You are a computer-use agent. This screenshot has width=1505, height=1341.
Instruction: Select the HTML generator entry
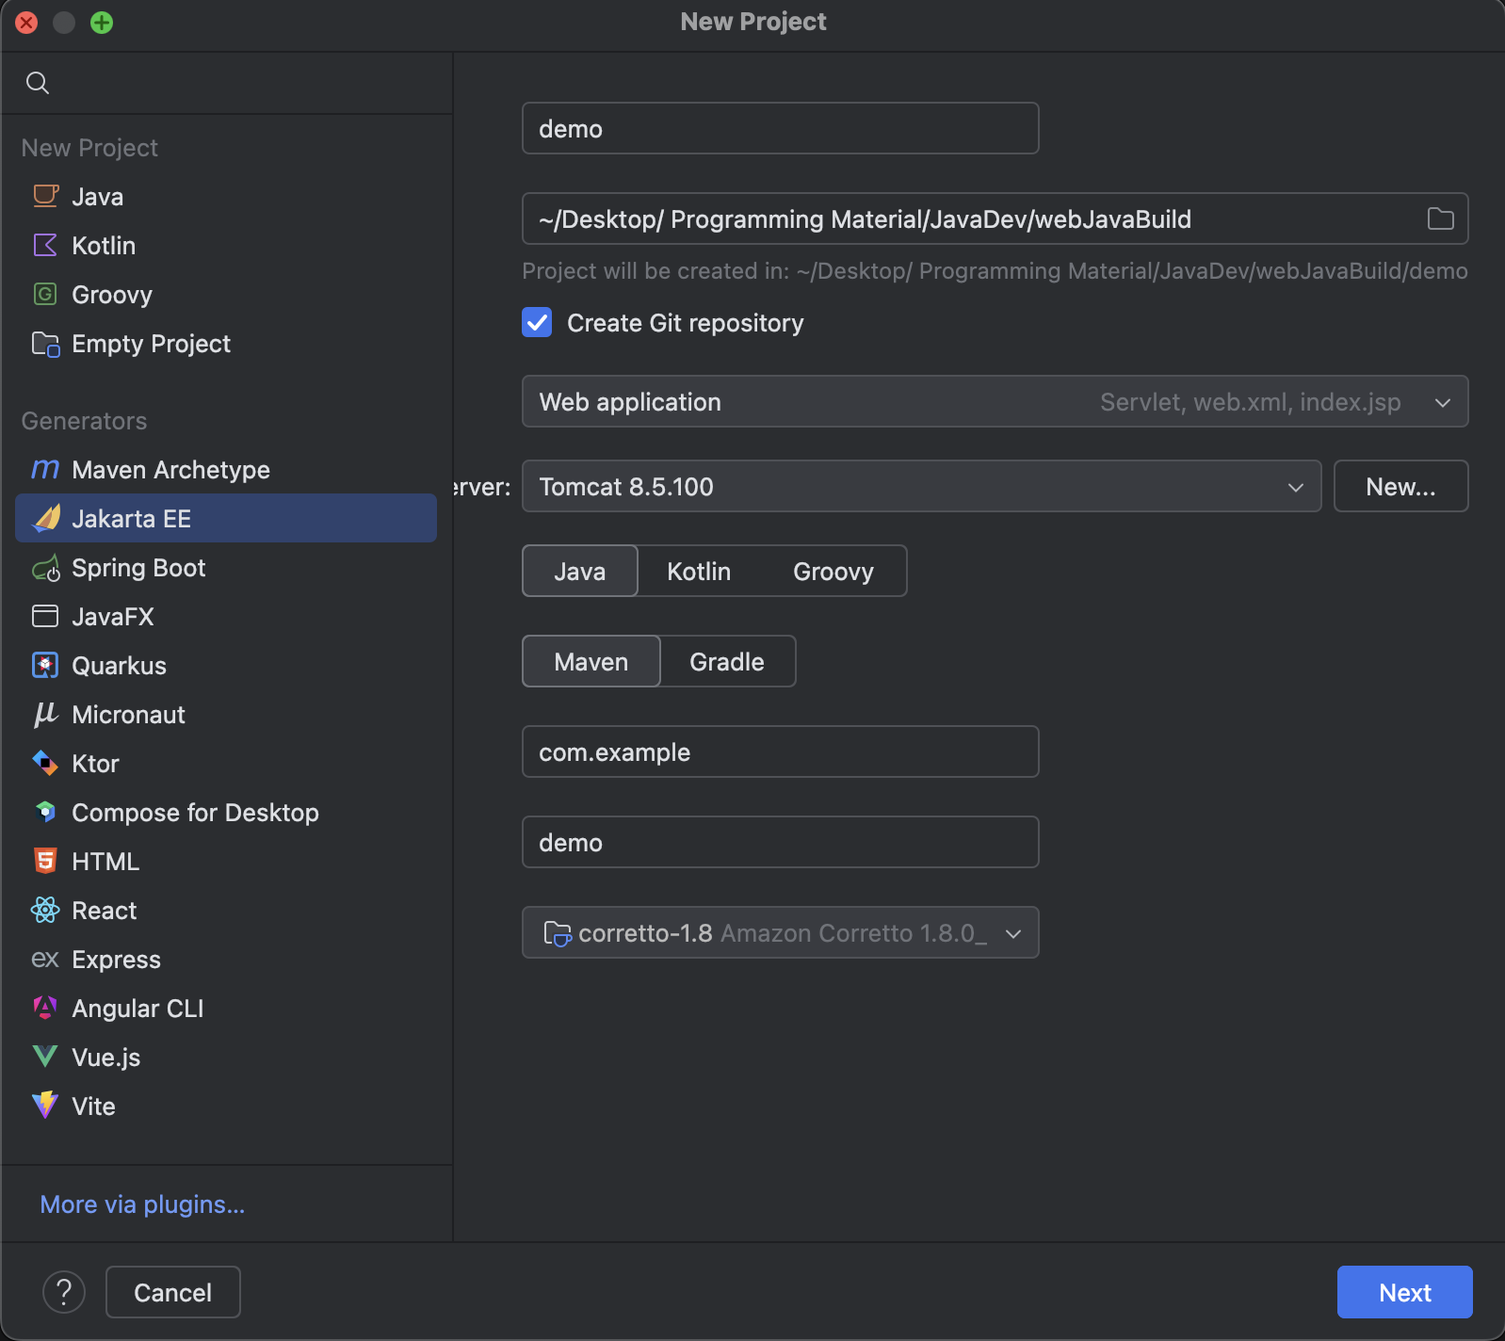coord(226,861)
